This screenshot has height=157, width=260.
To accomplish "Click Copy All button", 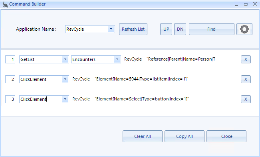I will (x=185, y=136).
